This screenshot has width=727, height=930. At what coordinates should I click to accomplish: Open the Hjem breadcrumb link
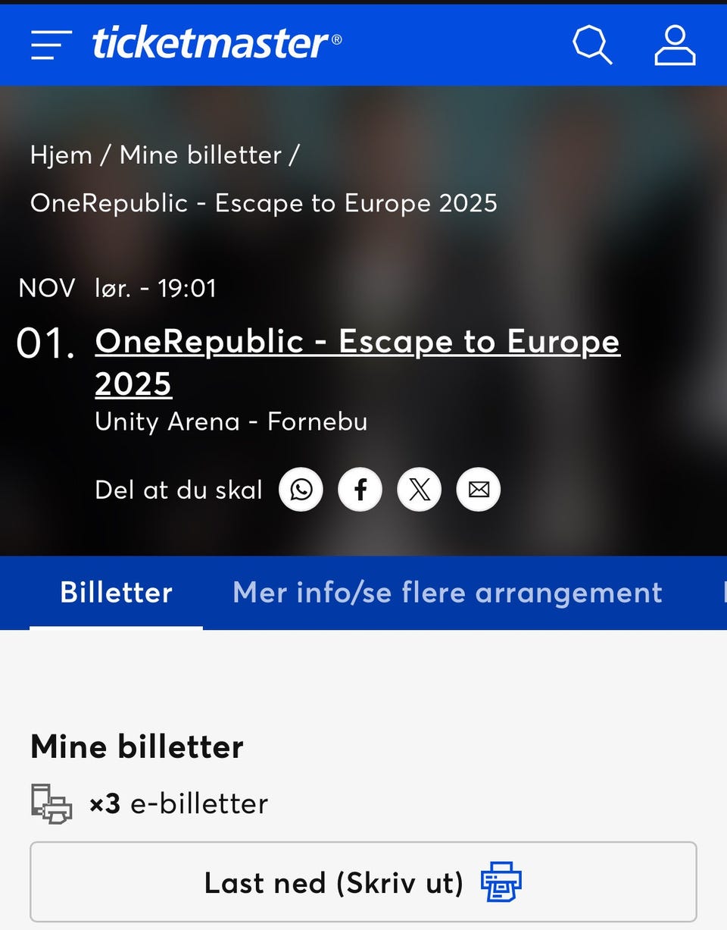60,155
